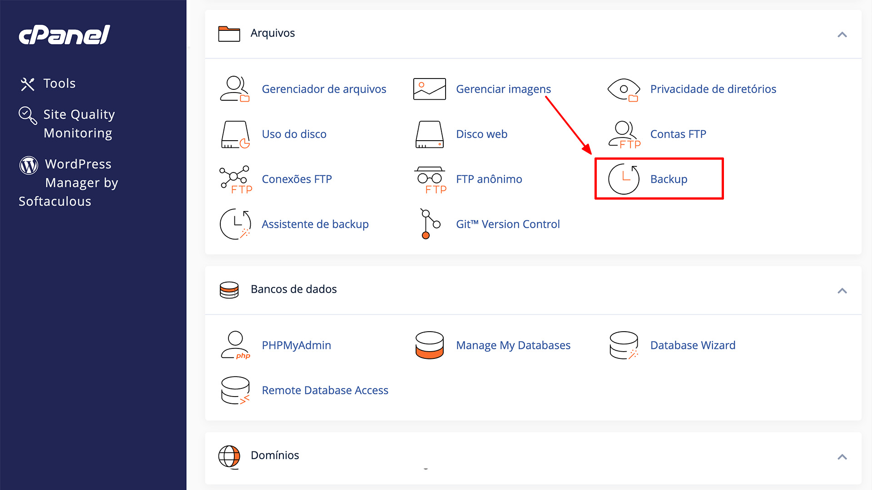Viewport: 872px width, 490px height.
Task: Open Privacidade de diretórios link
Action: [x=713, y=89]
